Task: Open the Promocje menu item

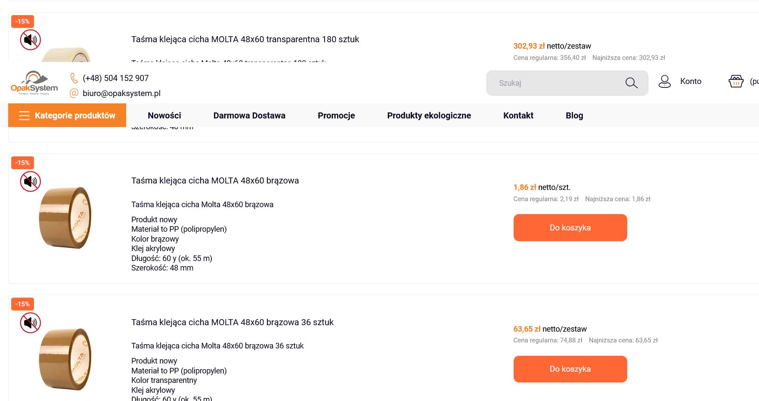Action: [336, 115]
